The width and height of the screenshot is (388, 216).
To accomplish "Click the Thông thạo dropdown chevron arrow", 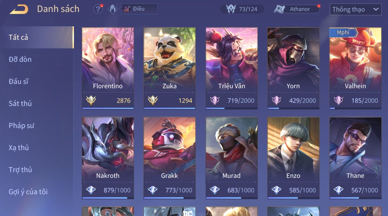I will (x=376, y=9).
